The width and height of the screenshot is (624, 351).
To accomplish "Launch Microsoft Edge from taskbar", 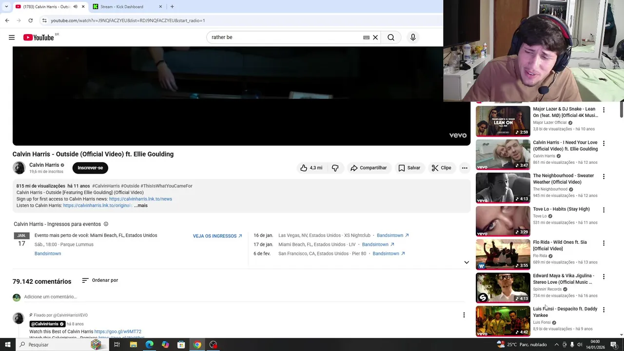I will click(x=149, y=345).
